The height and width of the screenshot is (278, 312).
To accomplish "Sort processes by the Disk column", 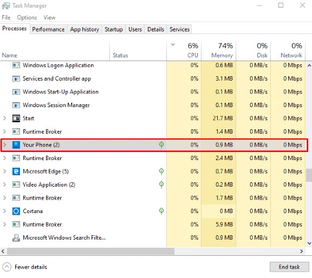I will coord(253,51).
